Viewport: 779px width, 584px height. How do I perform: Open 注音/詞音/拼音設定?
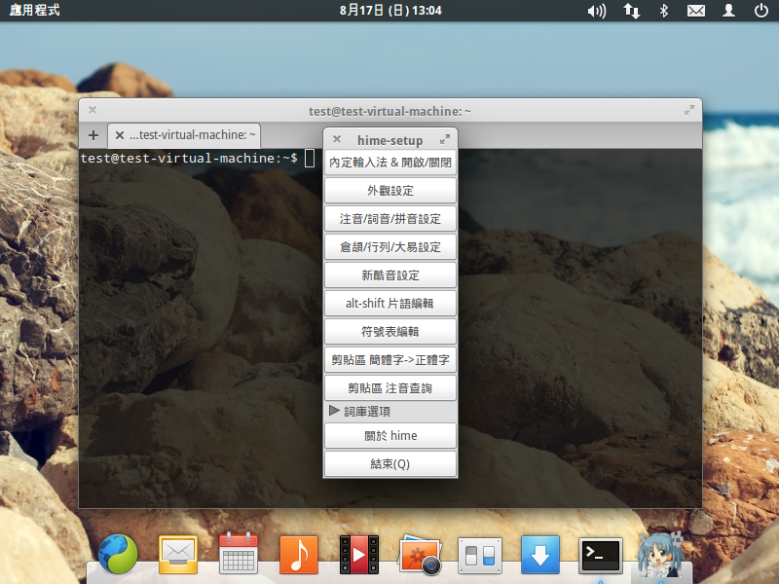click(x=390, y=219)
